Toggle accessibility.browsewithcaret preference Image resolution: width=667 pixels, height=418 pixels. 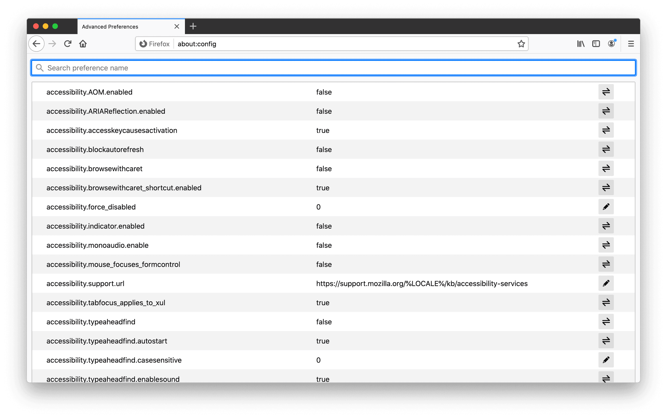point(606,168)
